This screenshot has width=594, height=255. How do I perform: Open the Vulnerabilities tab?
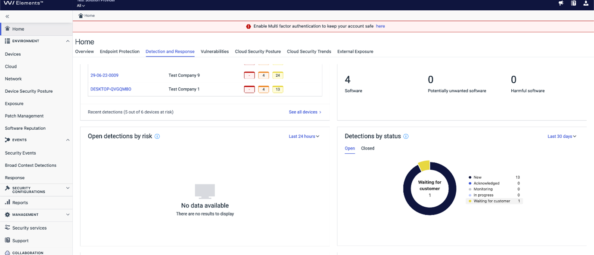[215, 52]
